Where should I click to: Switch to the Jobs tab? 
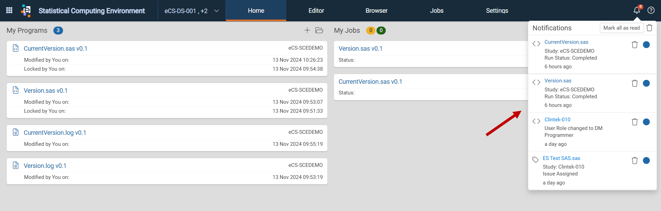coord(437,11)
